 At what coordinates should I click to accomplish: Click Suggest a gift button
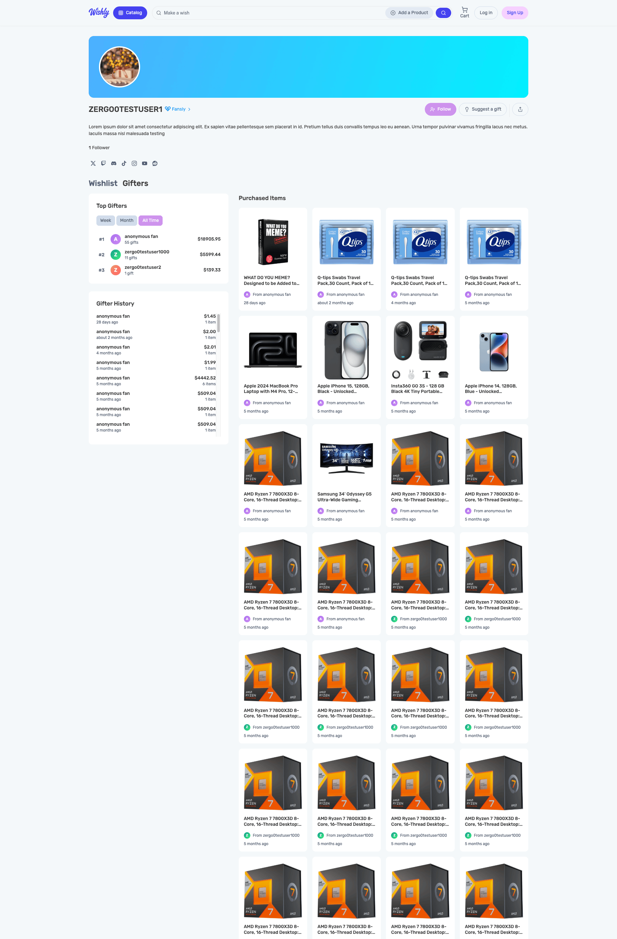(x=483, y=109)
